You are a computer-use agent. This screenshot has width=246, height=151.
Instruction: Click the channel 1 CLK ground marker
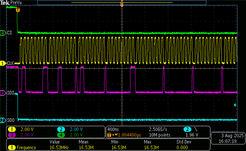pos(3,63)
